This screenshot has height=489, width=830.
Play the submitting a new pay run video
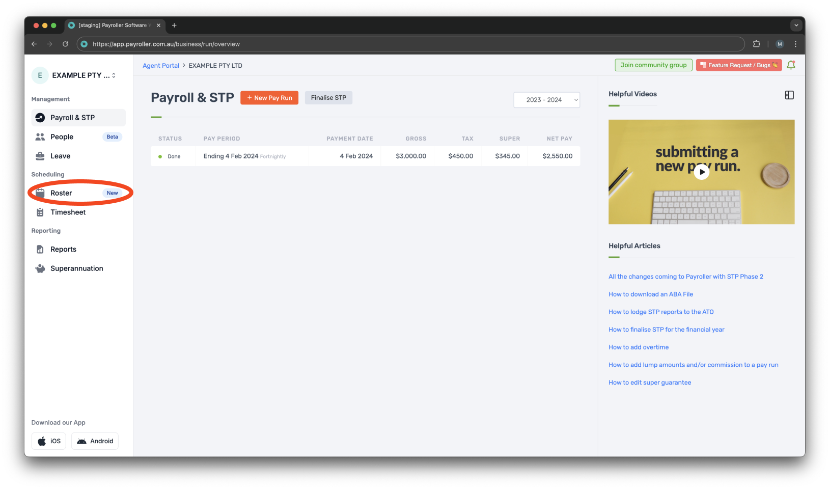[702, 172]
